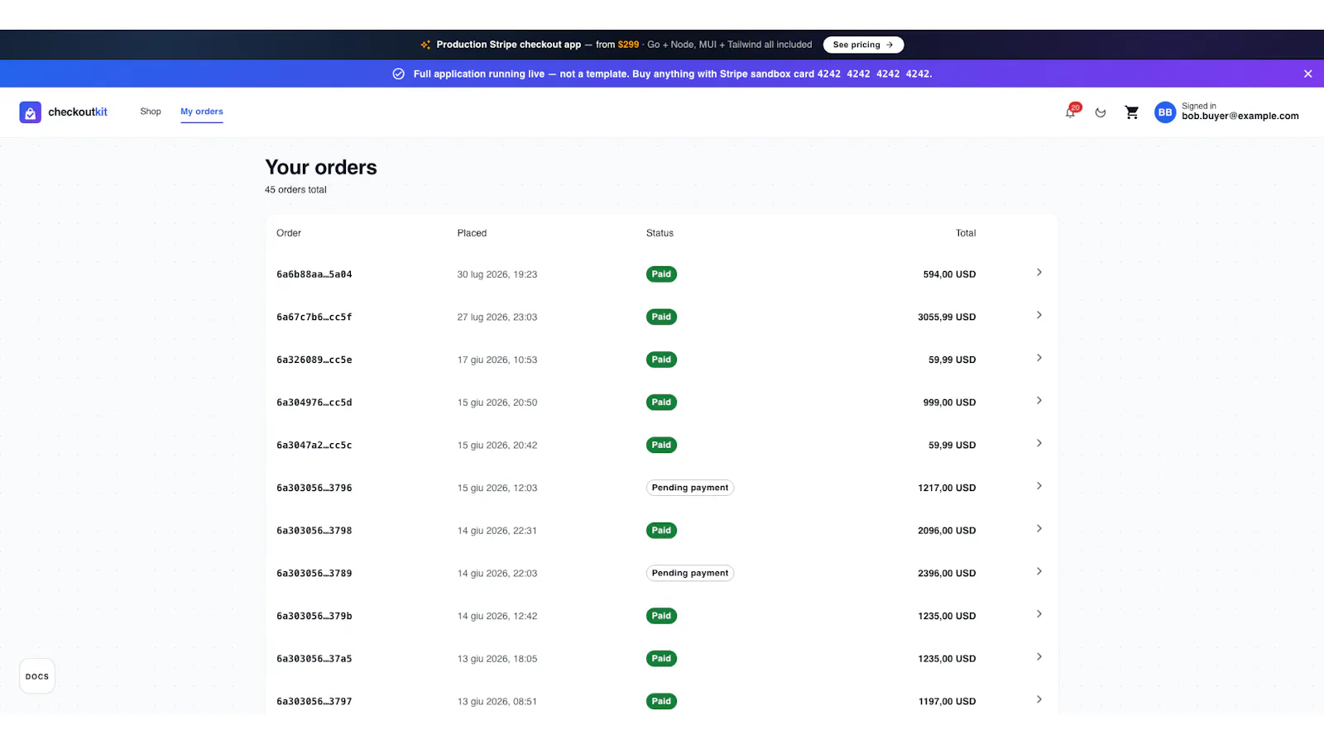Expand order 6a303056…3796 chevron

1039,486
